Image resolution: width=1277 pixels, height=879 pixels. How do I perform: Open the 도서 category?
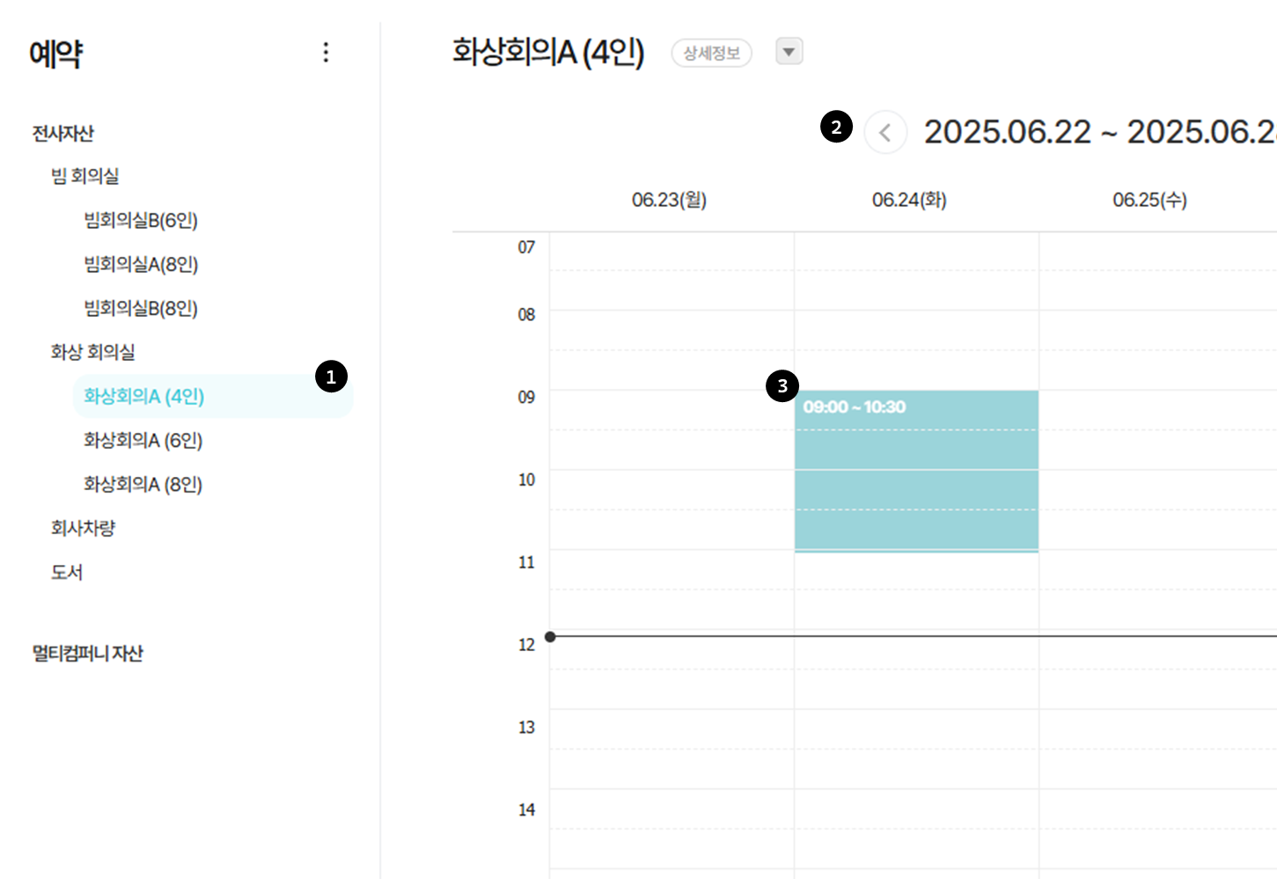pos(67,572)
